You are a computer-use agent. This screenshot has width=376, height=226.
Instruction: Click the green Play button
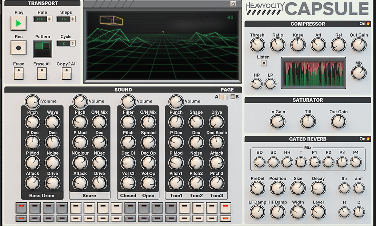[x=19, y=24]
